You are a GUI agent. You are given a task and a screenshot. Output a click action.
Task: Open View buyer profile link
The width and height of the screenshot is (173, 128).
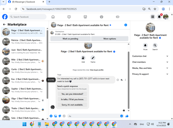(x=97, y=70)
